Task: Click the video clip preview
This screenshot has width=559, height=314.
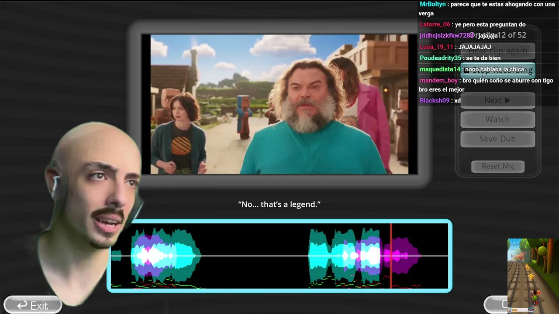Action: click(x=279, y=104)
